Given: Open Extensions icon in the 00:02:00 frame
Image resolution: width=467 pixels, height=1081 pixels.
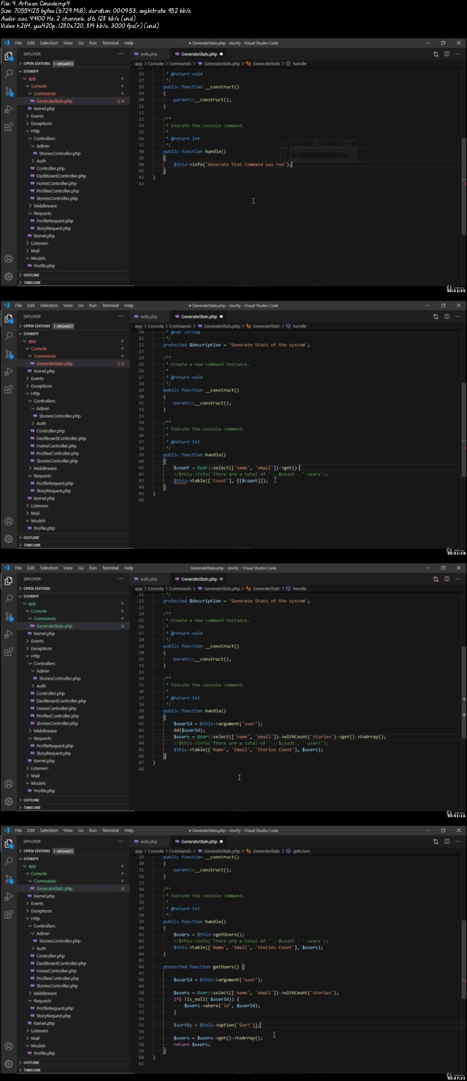Looking at the screenshot, I should [8, 127].
